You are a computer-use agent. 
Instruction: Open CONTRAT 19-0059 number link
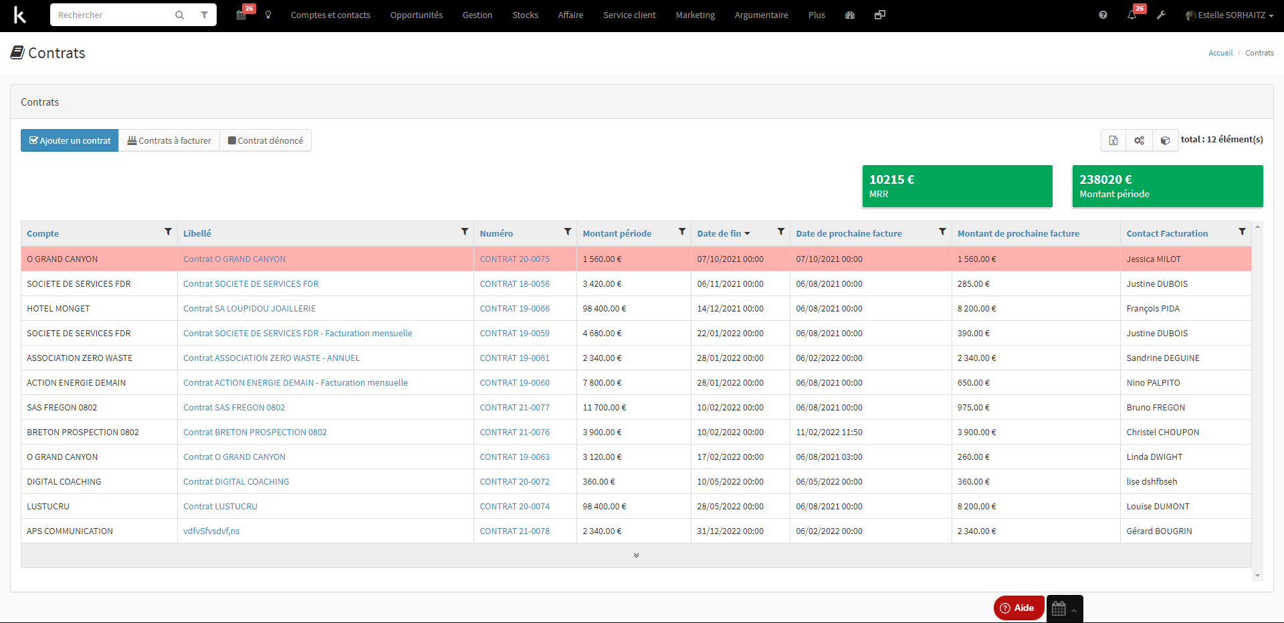click(x=514, y=333)
